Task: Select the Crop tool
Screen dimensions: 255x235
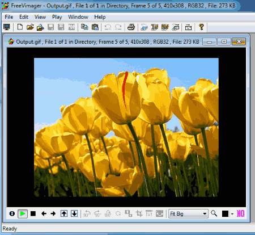Action: click(139, 214)
